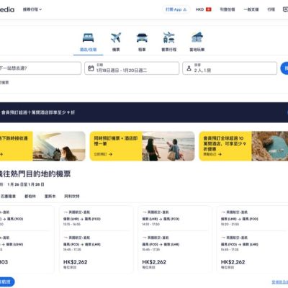Expand the trip search dropdown beside the logo
This screenshot has height=288, width=288.
(x=32, y=9)
